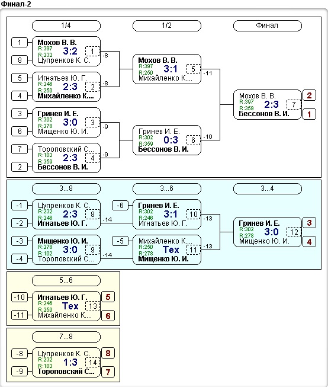Select the 1/2 round header
328x387 pixels.
click(167, 25)
